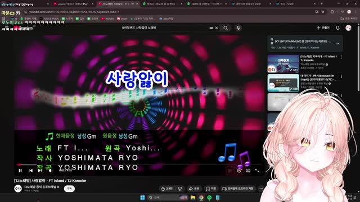Start voice search with microphone icon
Screen dimensions: 360x202
(238, 28)
